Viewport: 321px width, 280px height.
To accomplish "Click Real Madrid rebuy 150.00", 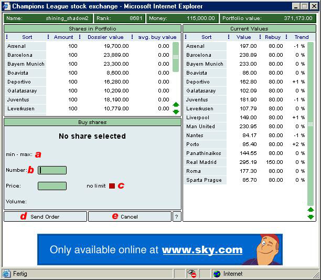I will tap(274, 162).
